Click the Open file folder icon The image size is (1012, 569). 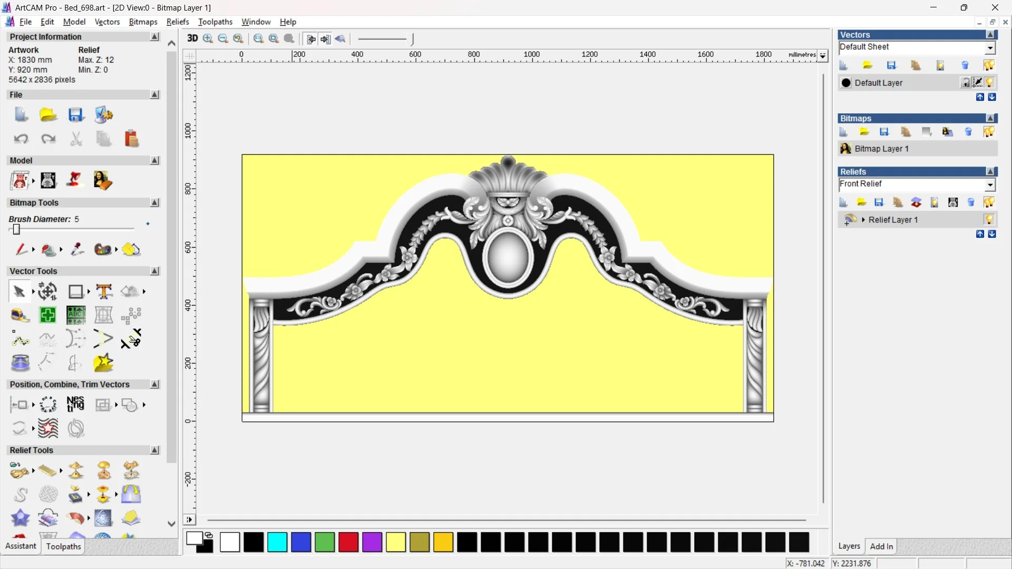[x=48, y=115]
